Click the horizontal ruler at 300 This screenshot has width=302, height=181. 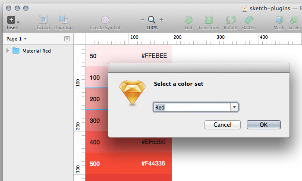tap(220, 37)
